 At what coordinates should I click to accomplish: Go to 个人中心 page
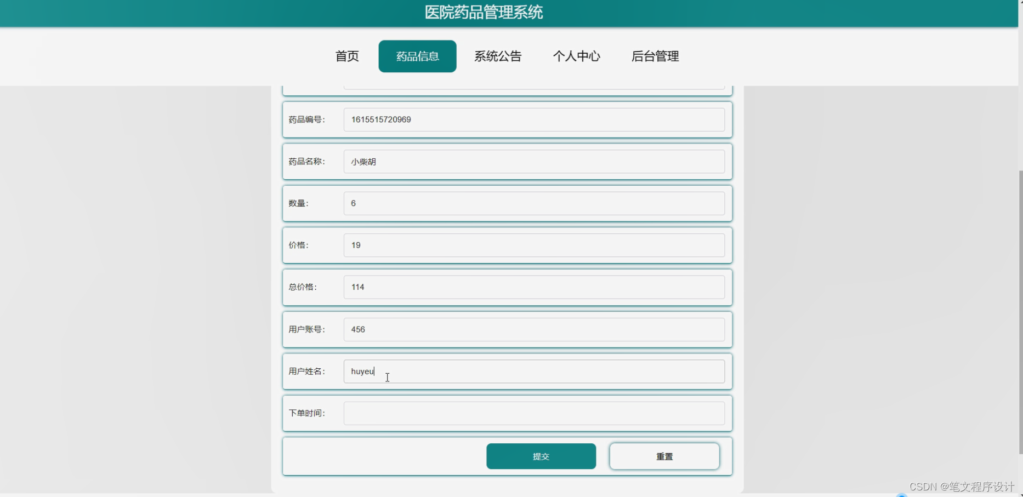(576, 56)
